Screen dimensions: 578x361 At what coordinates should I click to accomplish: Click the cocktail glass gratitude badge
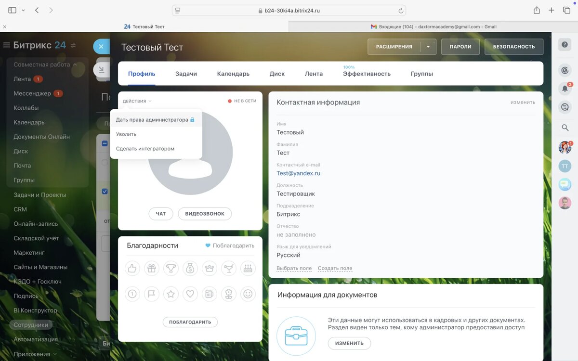click(x=229, y=268)
